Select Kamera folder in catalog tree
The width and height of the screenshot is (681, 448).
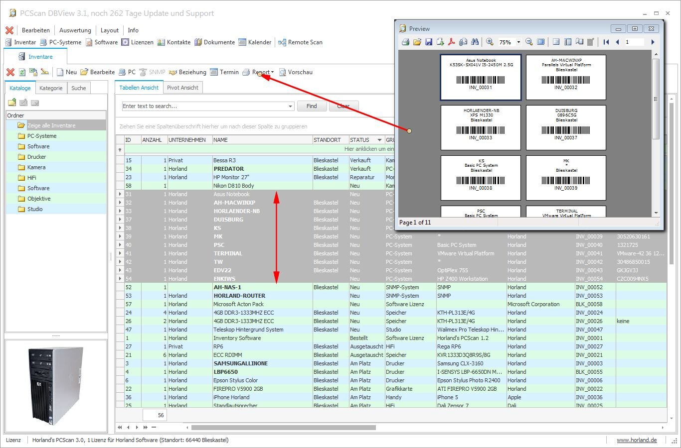click(x=56, y=167)
